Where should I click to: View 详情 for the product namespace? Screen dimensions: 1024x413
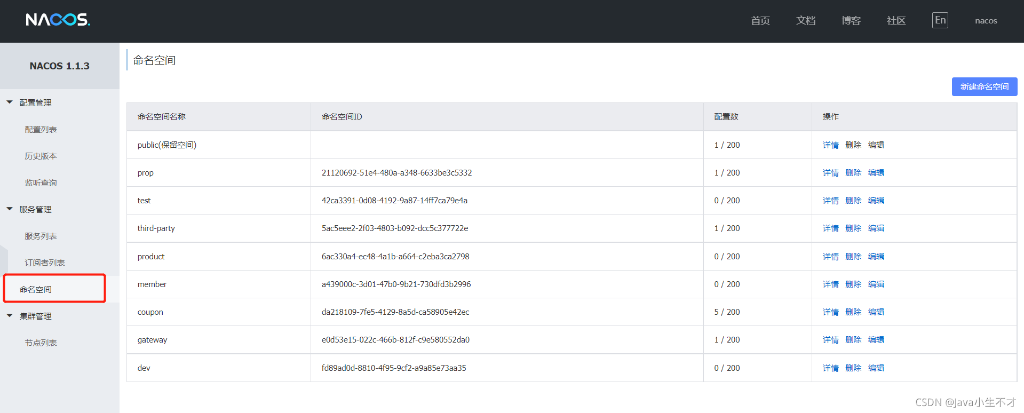[x=830, y=256]
